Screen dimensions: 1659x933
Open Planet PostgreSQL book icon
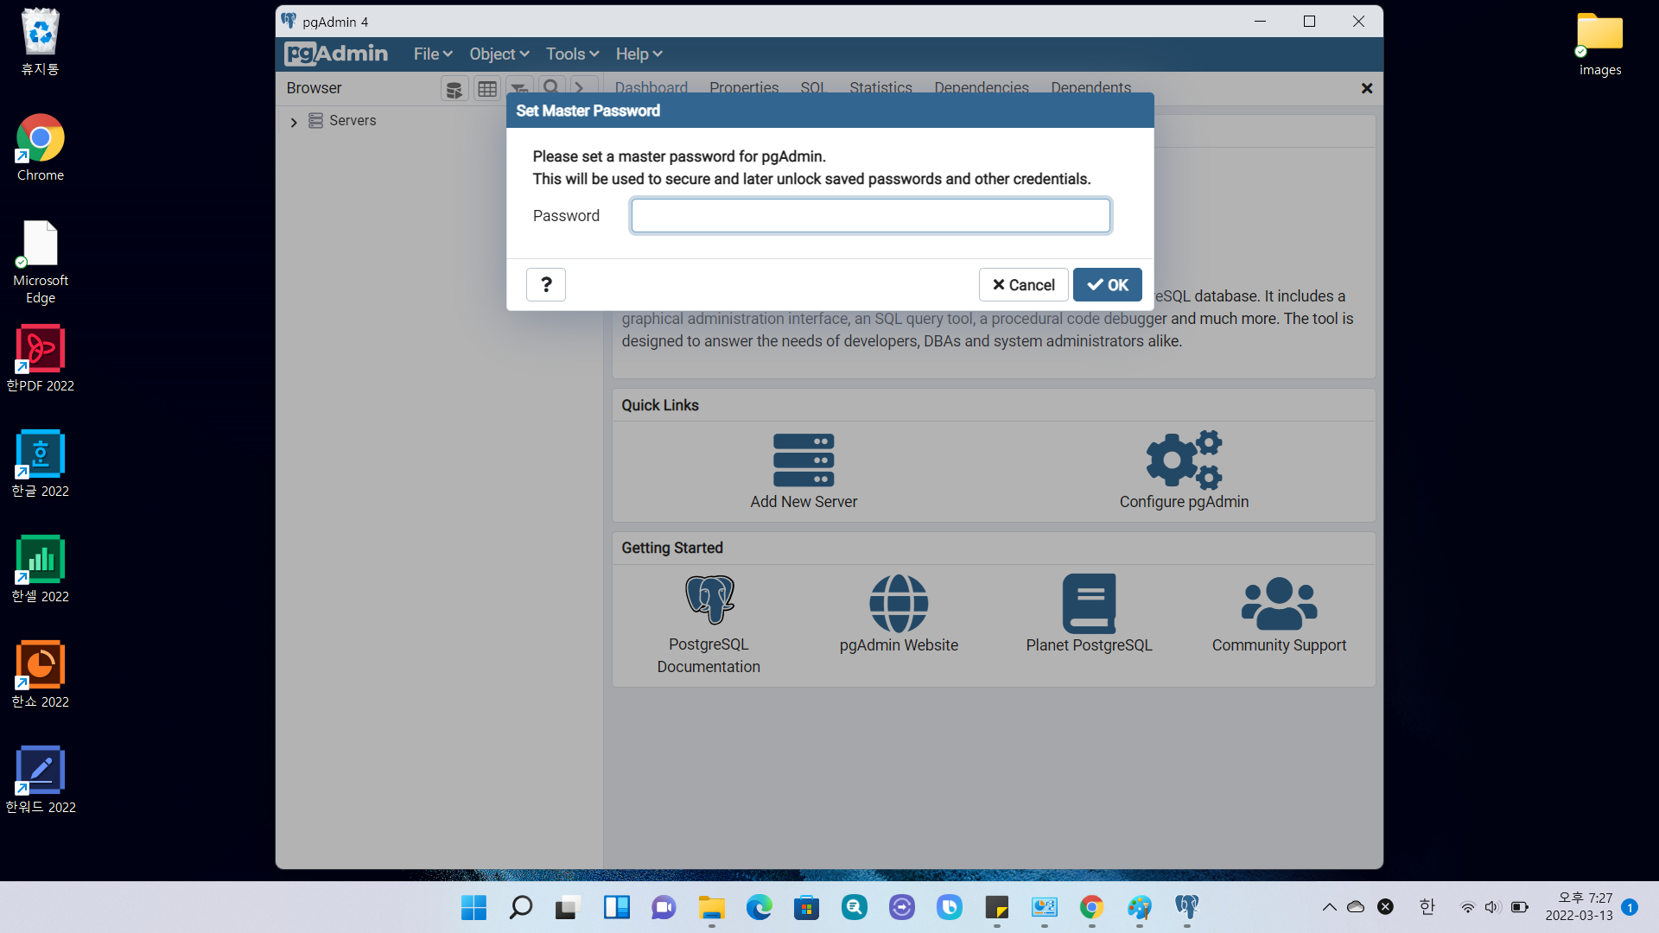pyautogui.click(x=1089, y=604)
